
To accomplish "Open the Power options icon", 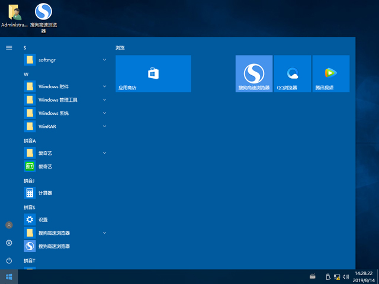I will [9, 260].
